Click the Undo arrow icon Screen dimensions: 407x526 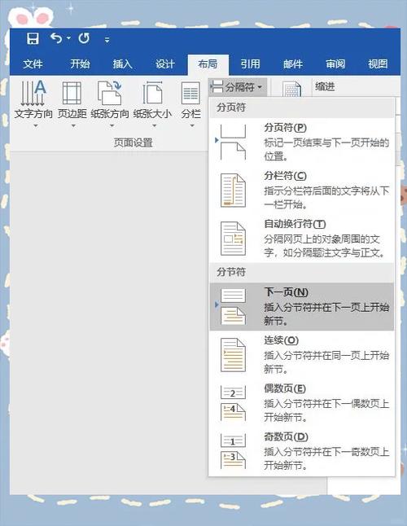click(56, 38)
